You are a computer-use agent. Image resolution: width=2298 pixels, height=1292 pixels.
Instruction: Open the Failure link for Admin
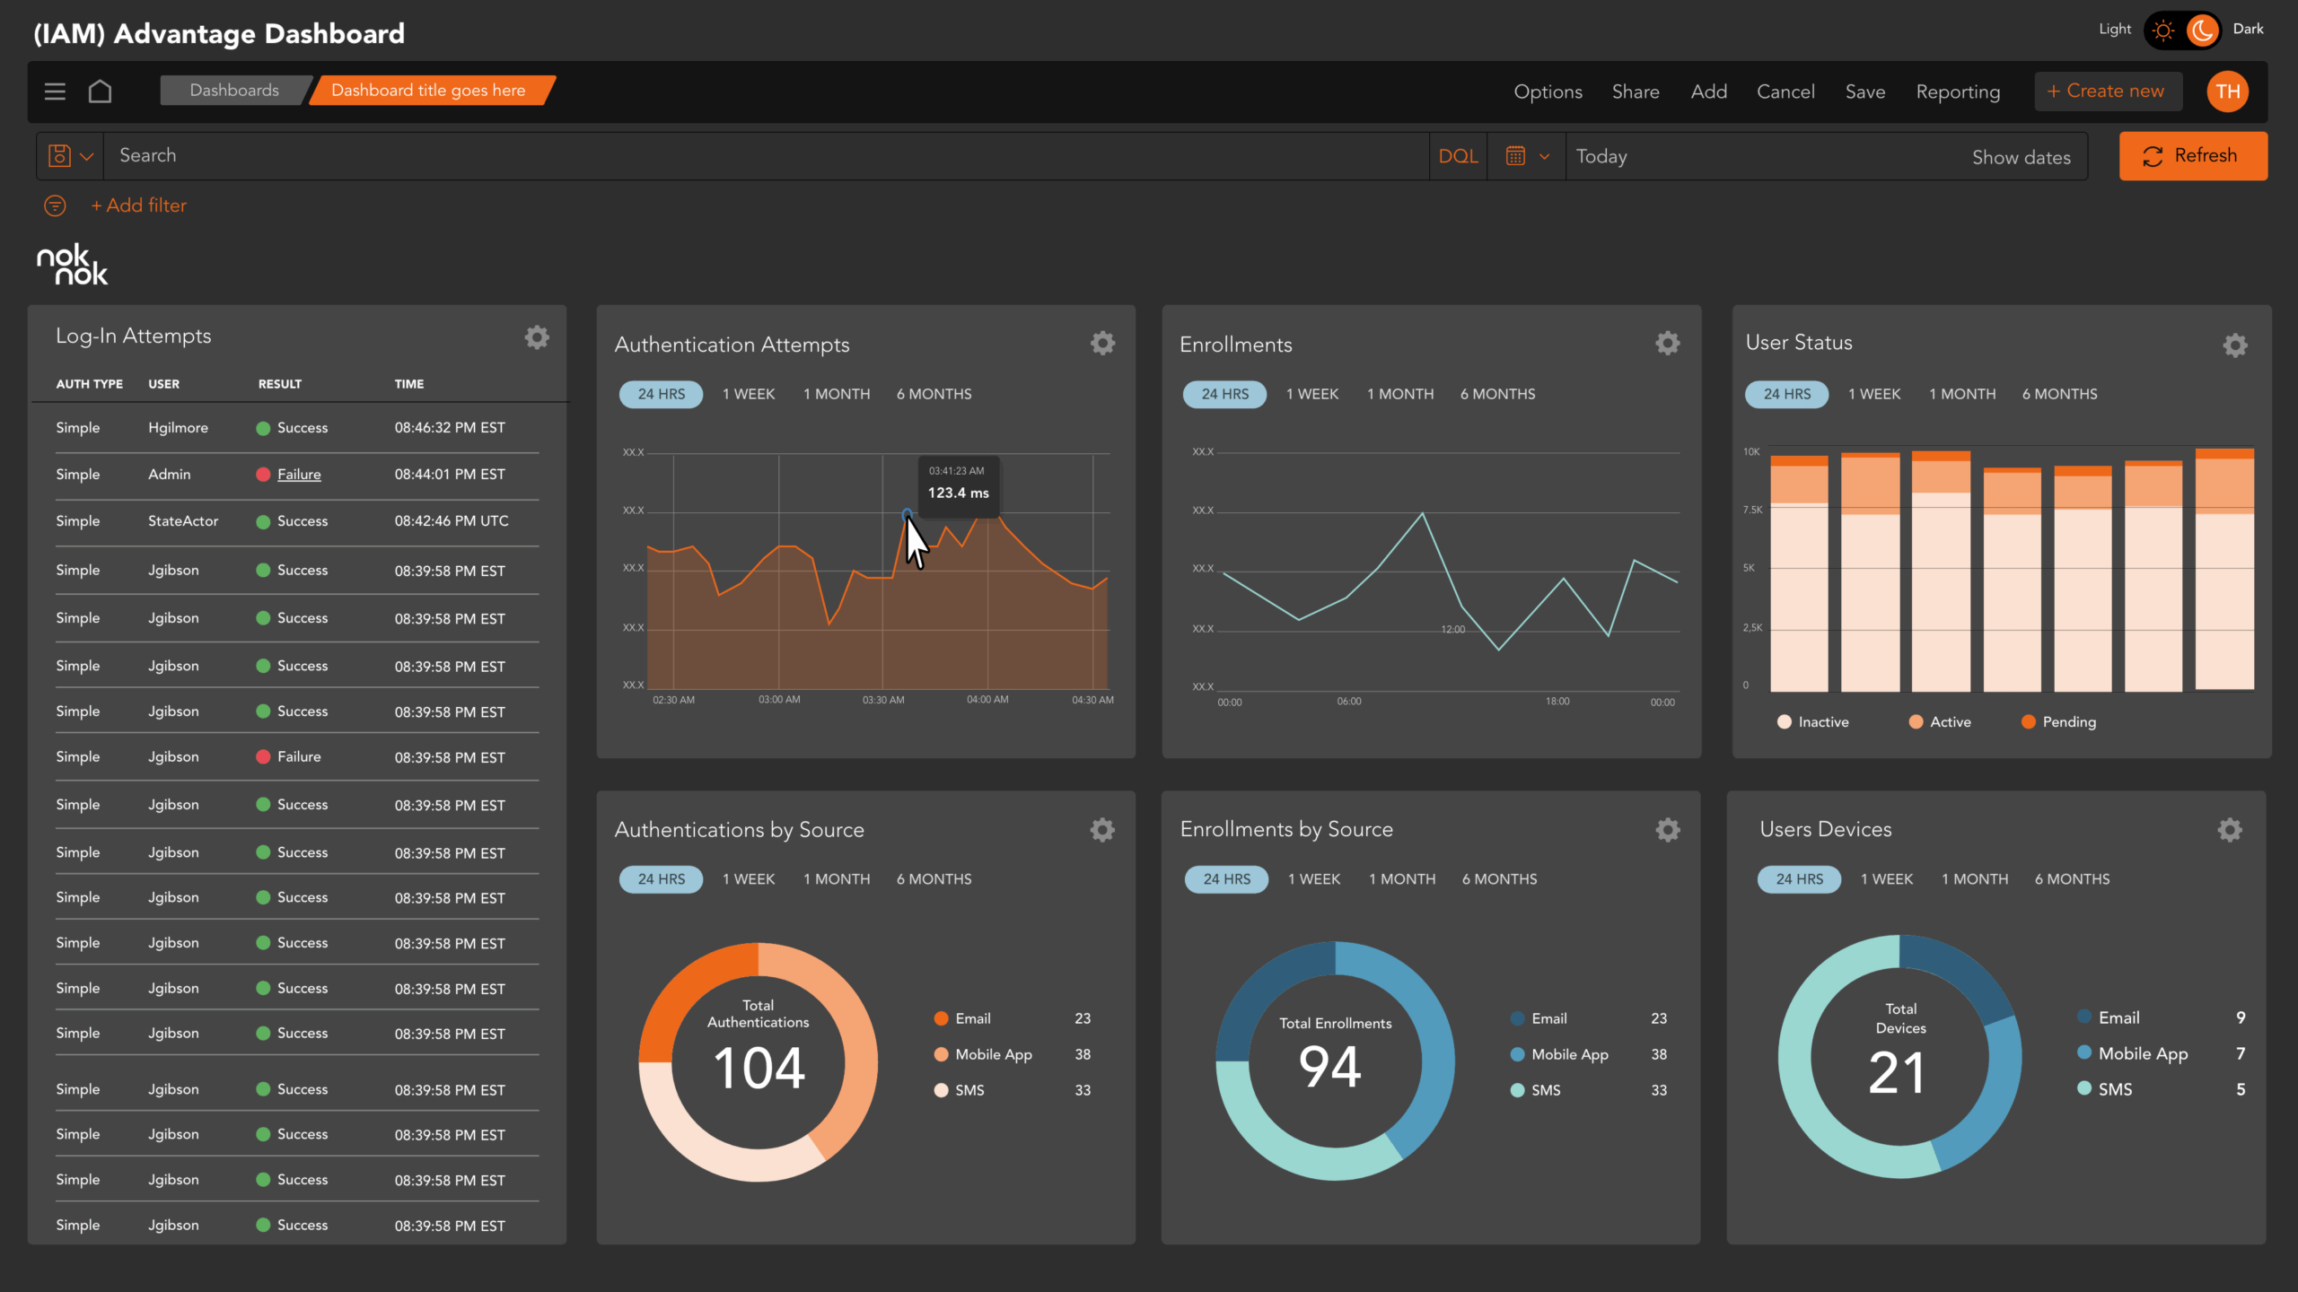pos(299,475)
